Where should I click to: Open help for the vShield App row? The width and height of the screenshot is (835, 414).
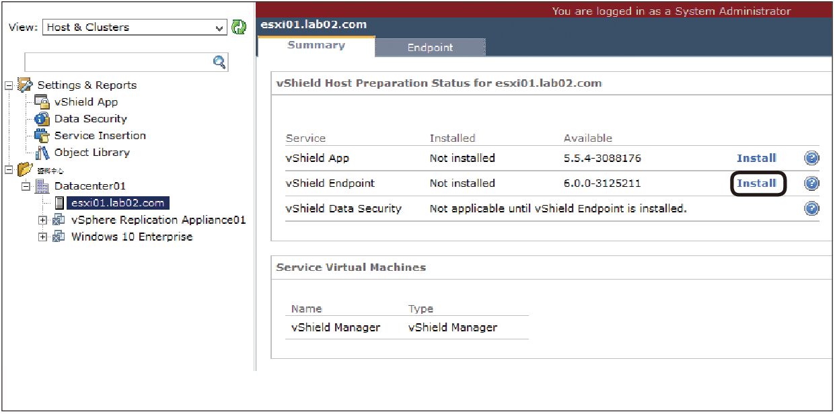(811, 159)
